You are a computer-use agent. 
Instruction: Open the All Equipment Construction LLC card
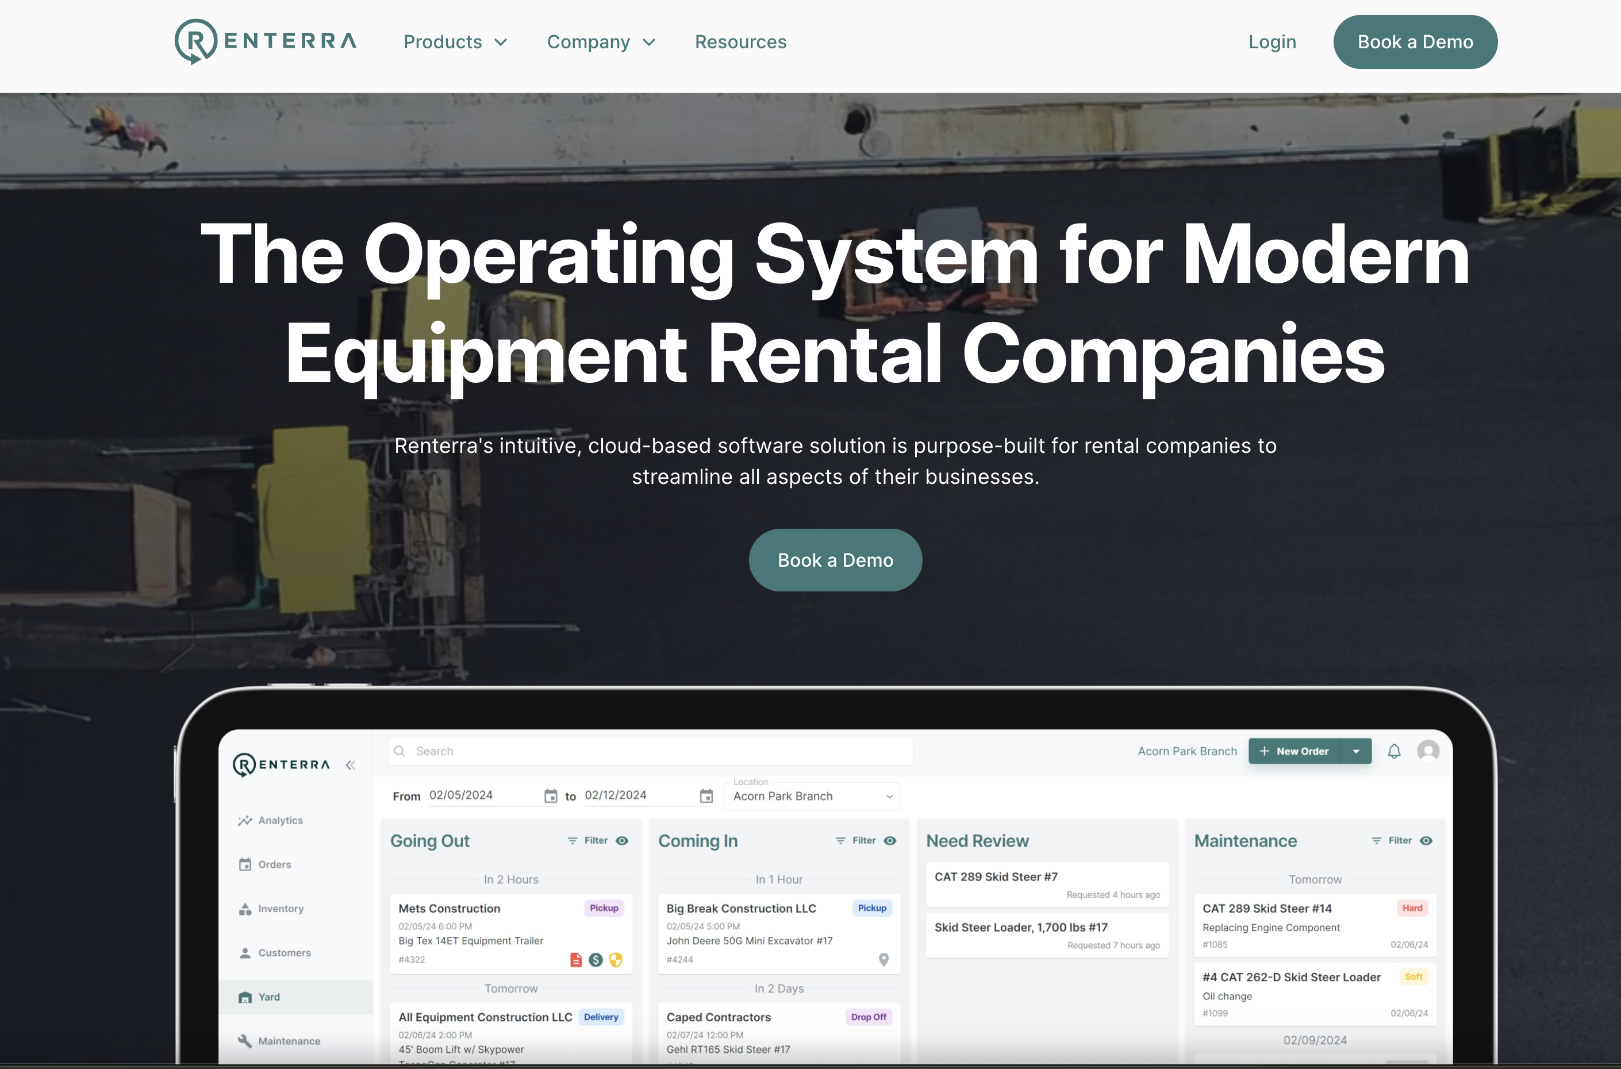pyautogui.click(x=510, y=1033)
